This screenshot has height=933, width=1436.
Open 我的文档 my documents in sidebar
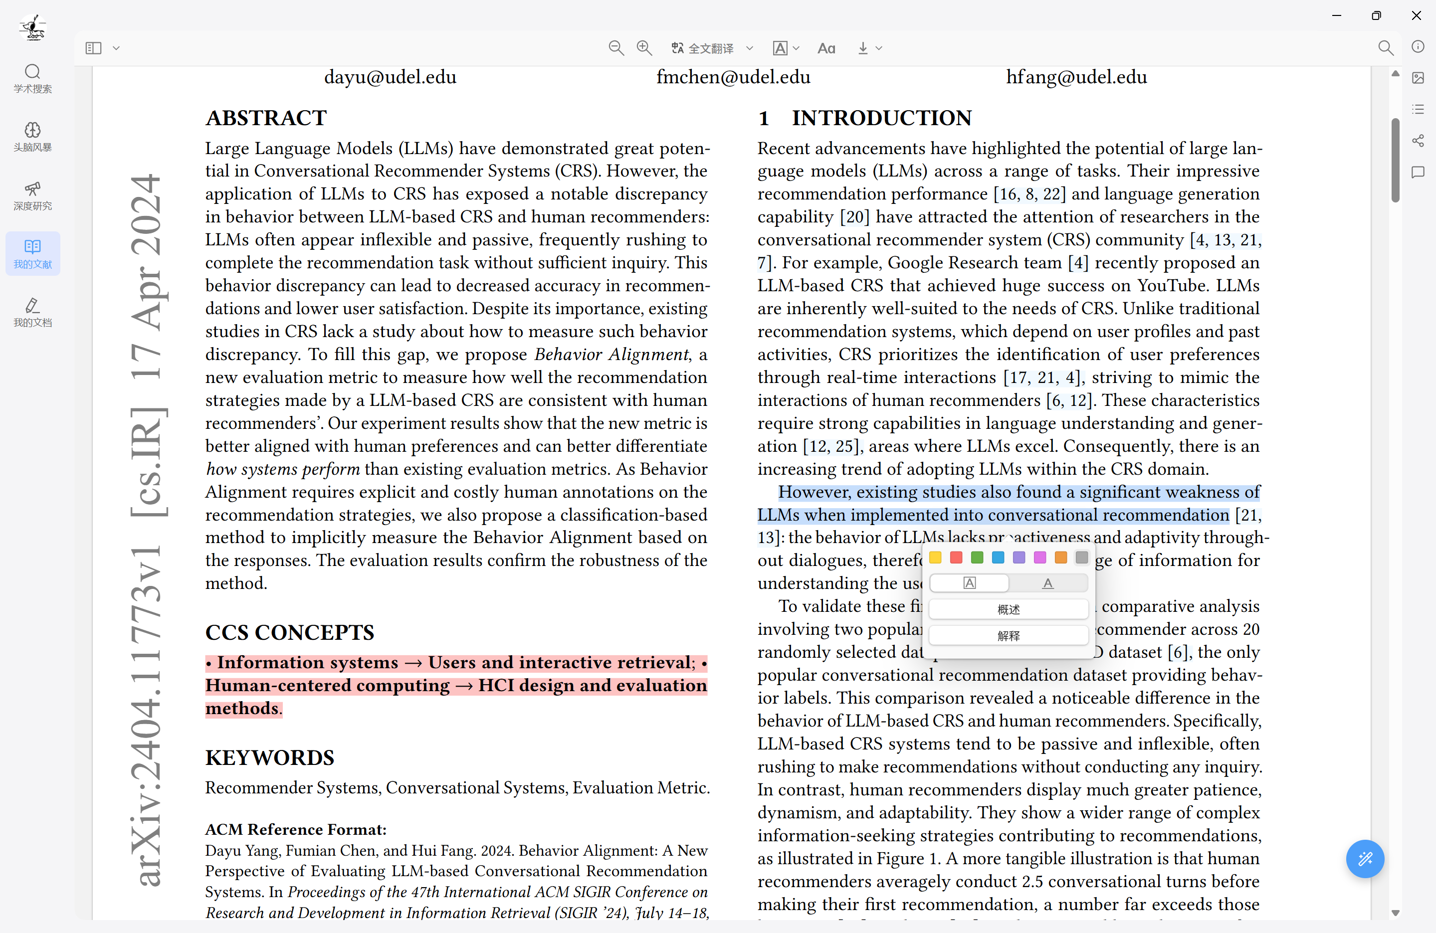[32, 312]
